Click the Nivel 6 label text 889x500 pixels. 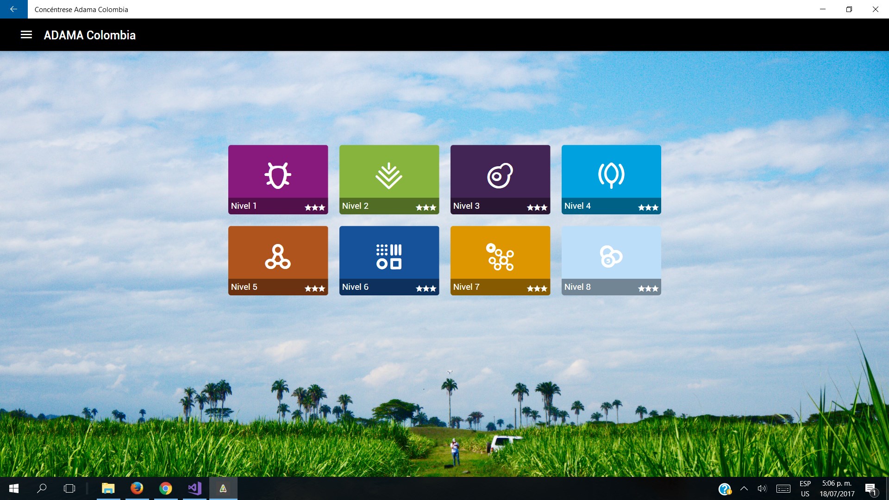pyautogui.click(x=355, y=287)
